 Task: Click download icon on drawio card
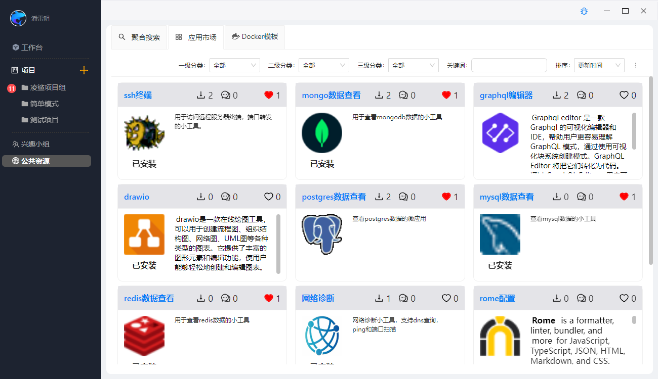(201, 197)
